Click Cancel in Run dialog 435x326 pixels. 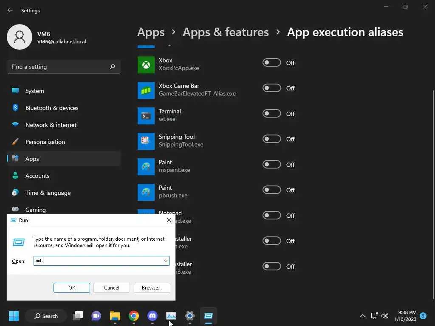click(x=112, y=288)
